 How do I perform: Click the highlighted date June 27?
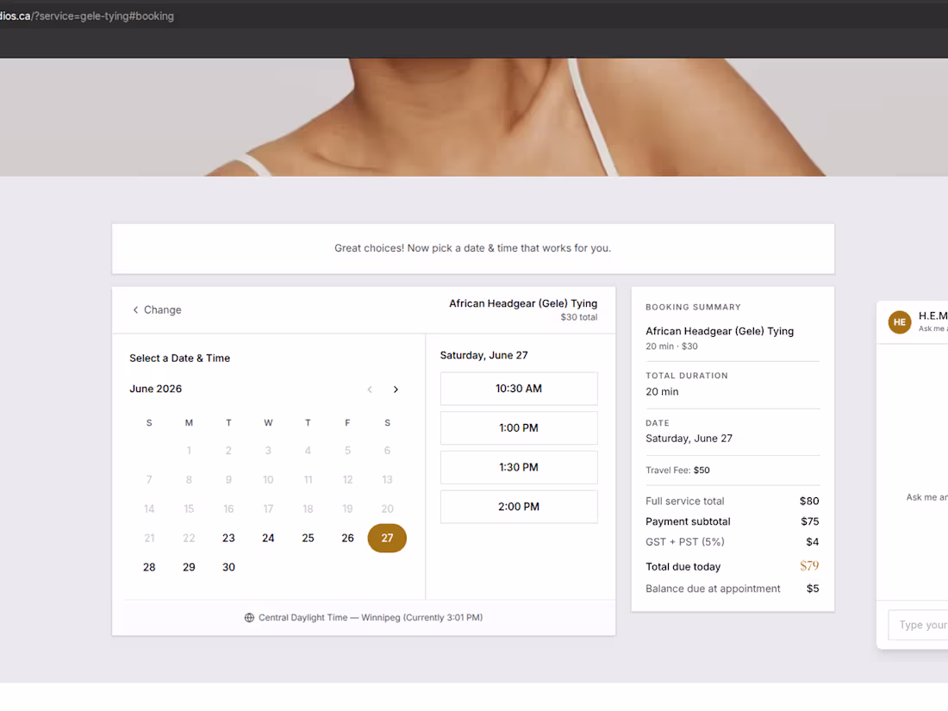point(387,538)
